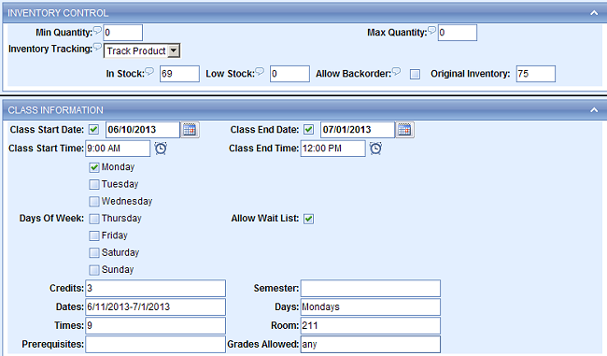Click the Original Inventory label
607x356 pixels.
point(471,74)
